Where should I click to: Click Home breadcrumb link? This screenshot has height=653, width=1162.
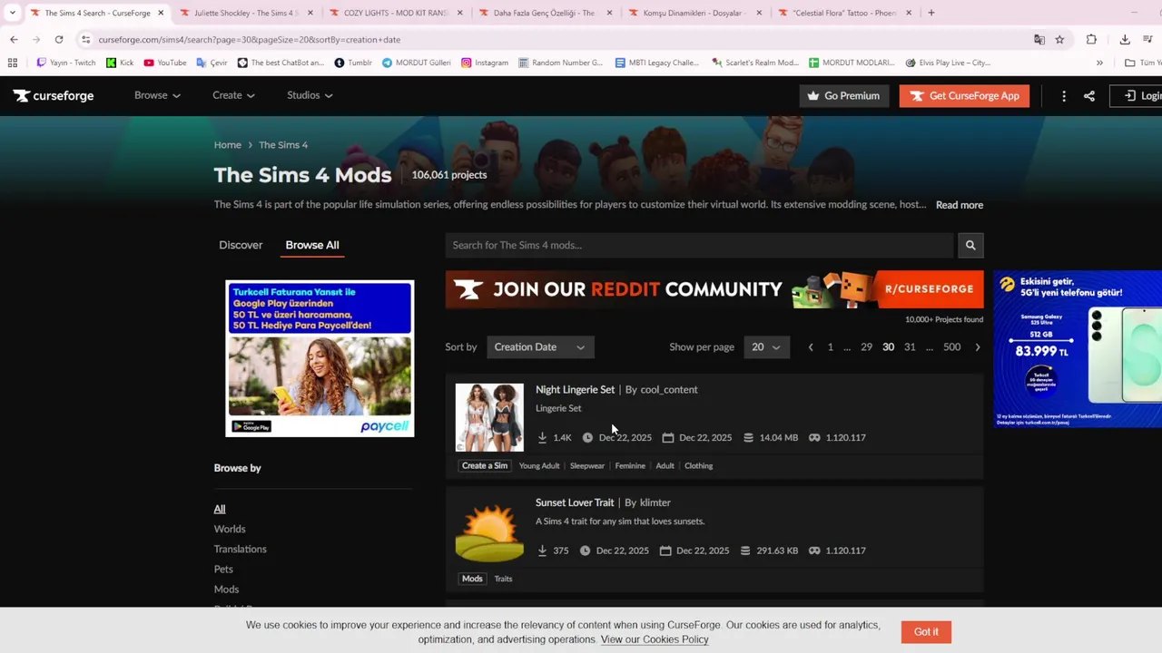228,145
